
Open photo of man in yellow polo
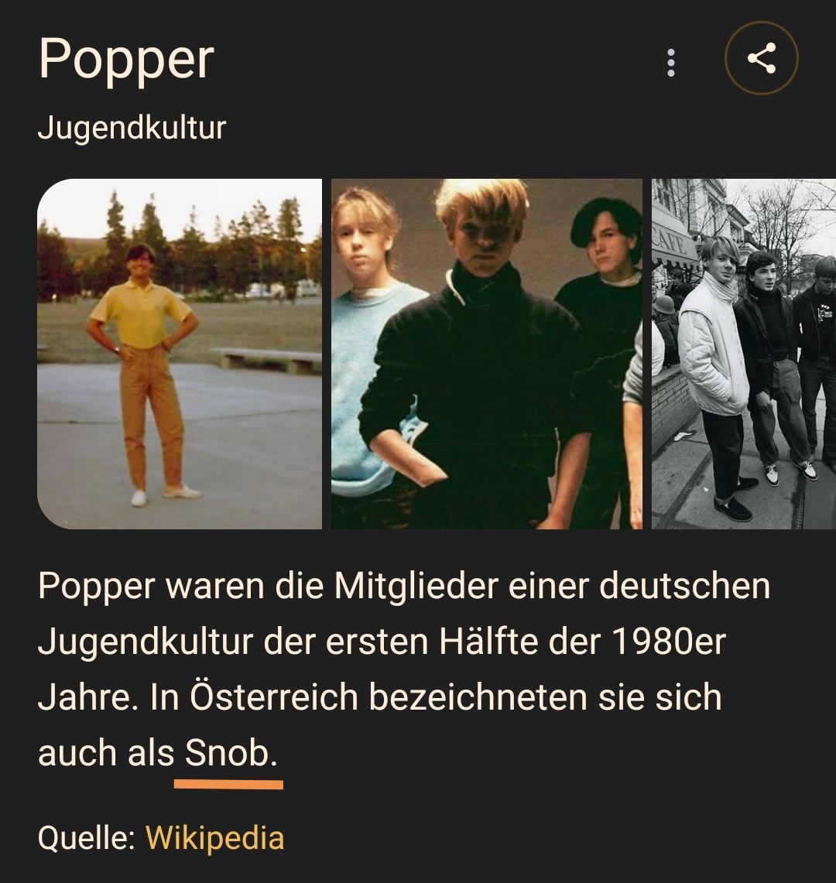click(179, 354)
